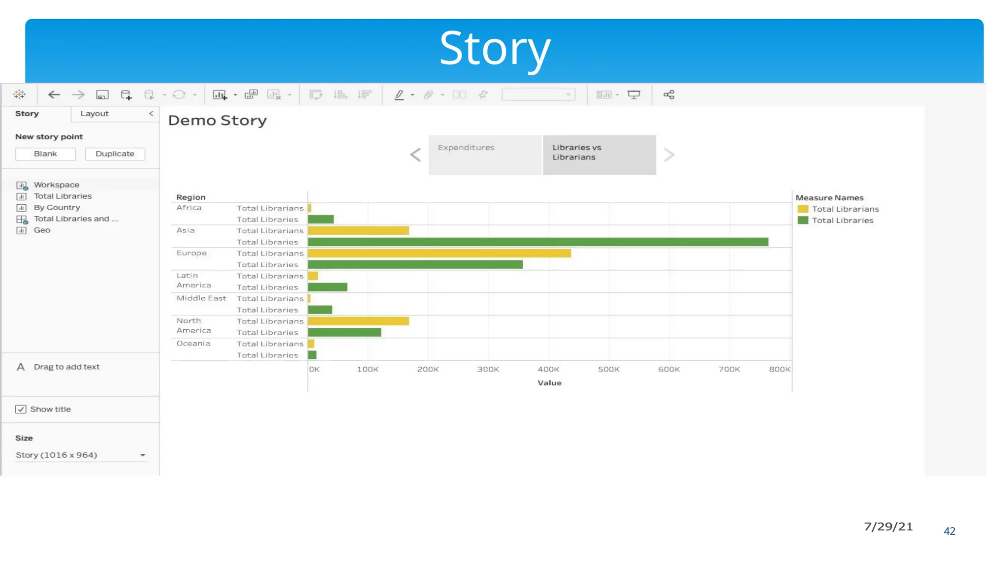Toggle the Show title checkbox
1008x567 pixels.
[21, 409]
